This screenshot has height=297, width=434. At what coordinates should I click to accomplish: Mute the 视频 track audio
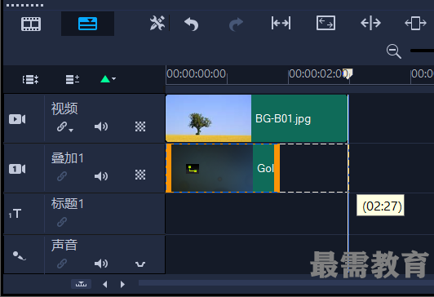click(x=101, y=126)
